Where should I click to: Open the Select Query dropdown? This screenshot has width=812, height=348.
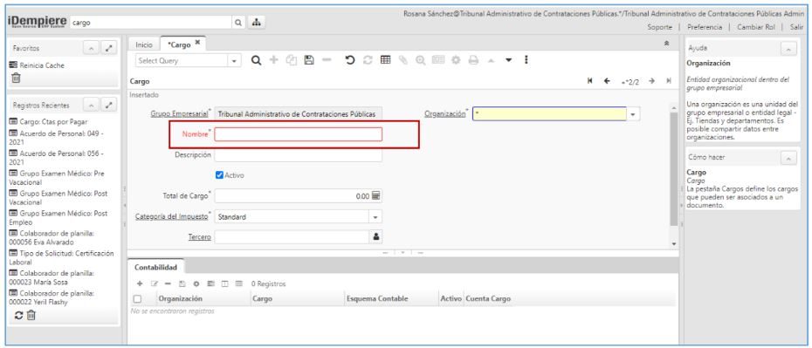235,60
